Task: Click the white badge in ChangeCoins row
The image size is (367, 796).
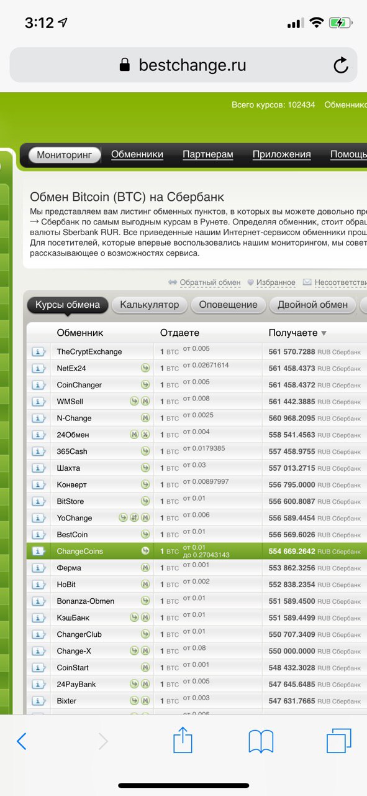Action: (x=145, y=552)
